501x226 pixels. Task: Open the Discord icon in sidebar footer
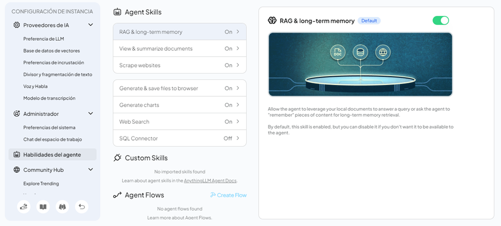[x=62, y=206]
